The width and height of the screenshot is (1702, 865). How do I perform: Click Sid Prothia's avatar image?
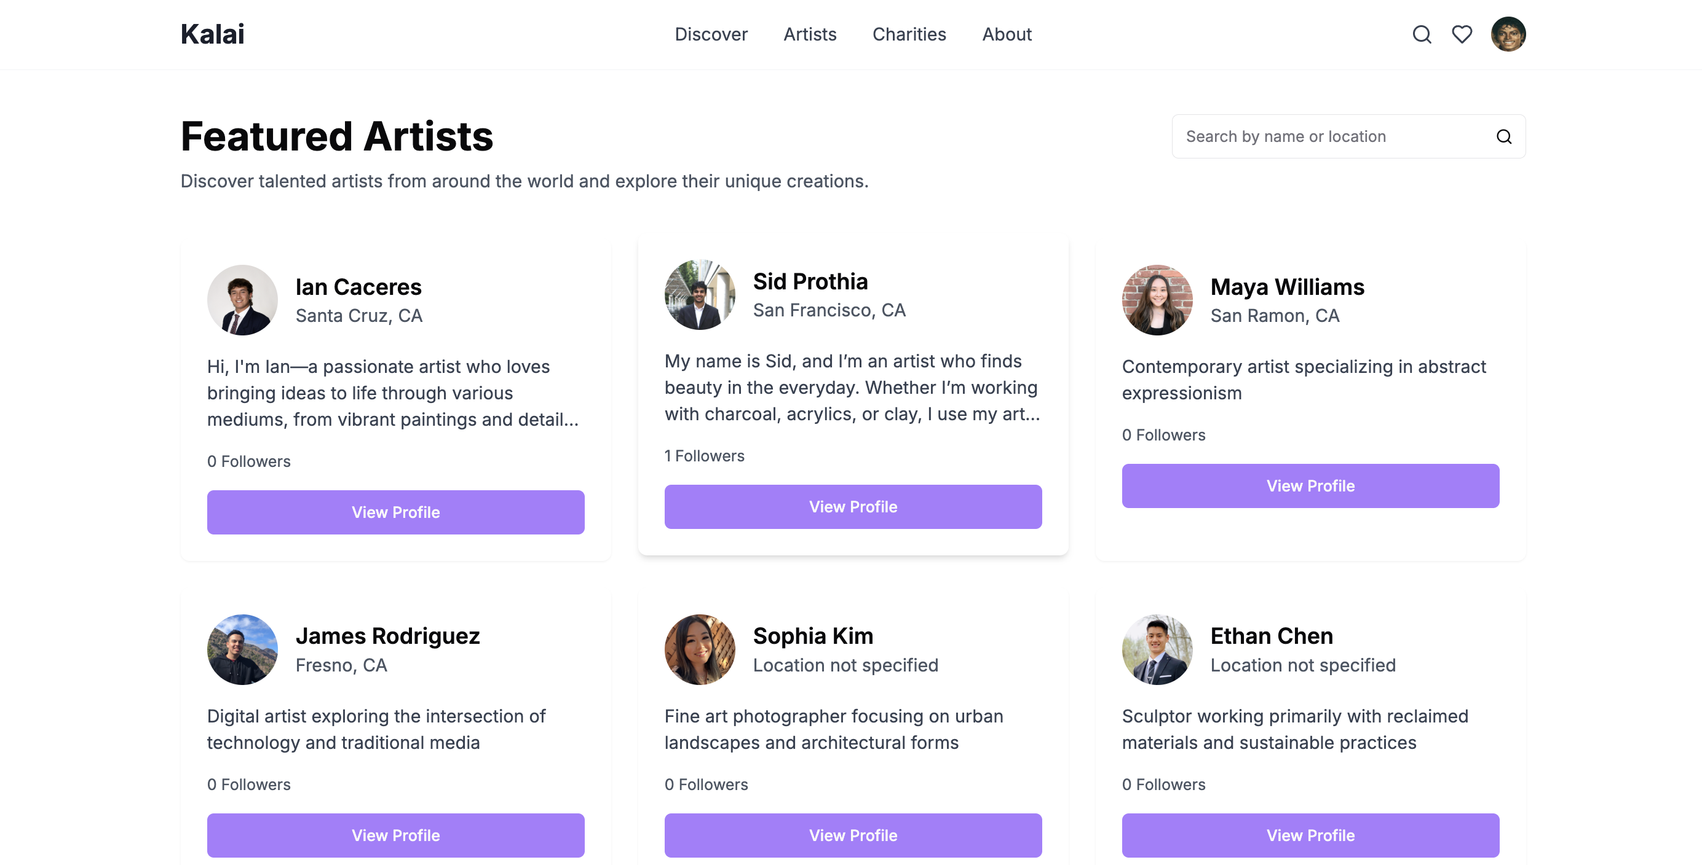[x=700, y=294]
